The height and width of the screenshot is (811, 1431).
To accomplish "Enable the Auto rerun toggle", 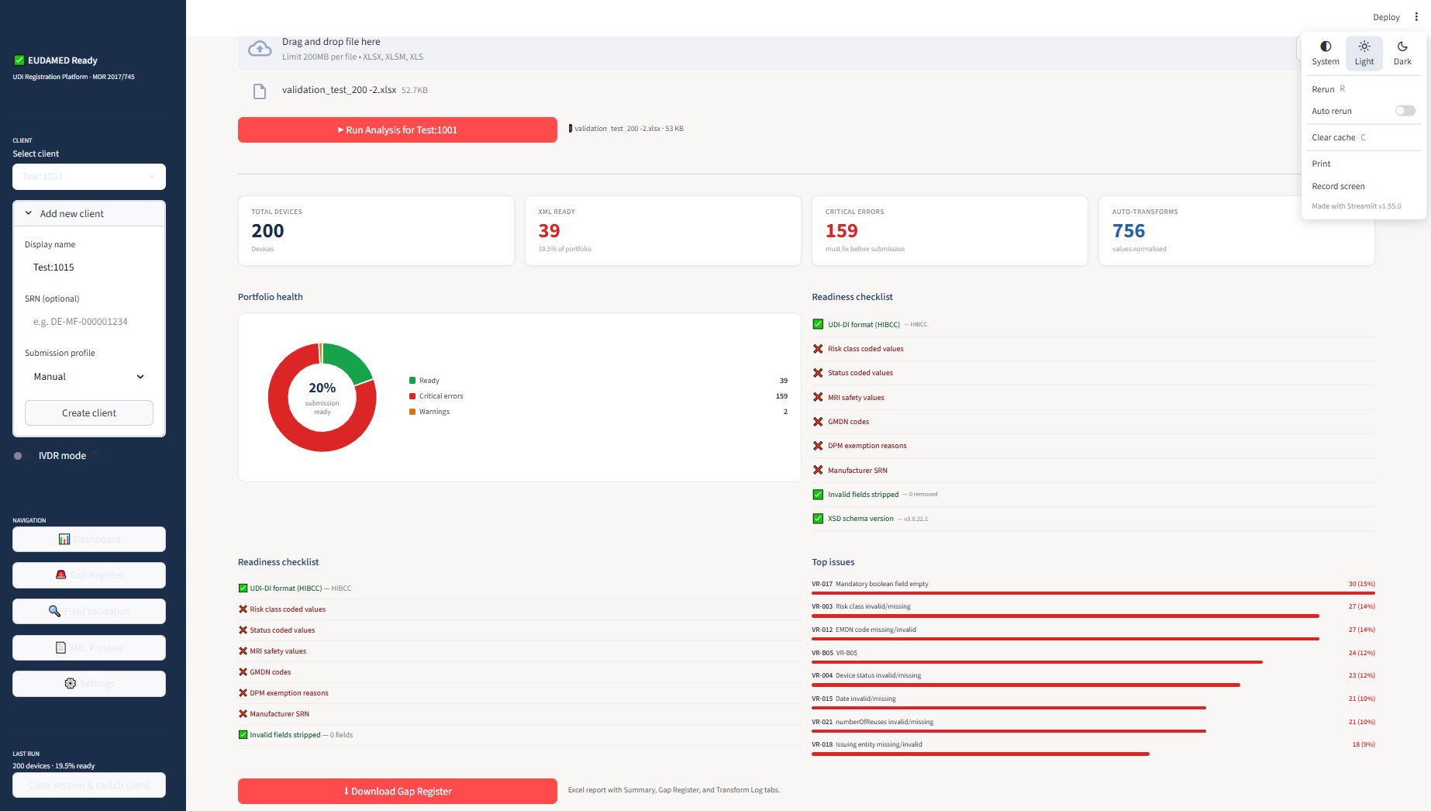I will [1404, 111].
